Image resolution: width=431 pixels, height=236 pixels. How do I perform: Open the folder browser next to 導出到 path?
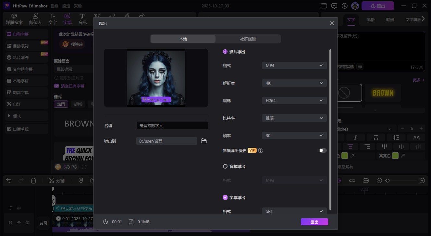pos(204,141)
